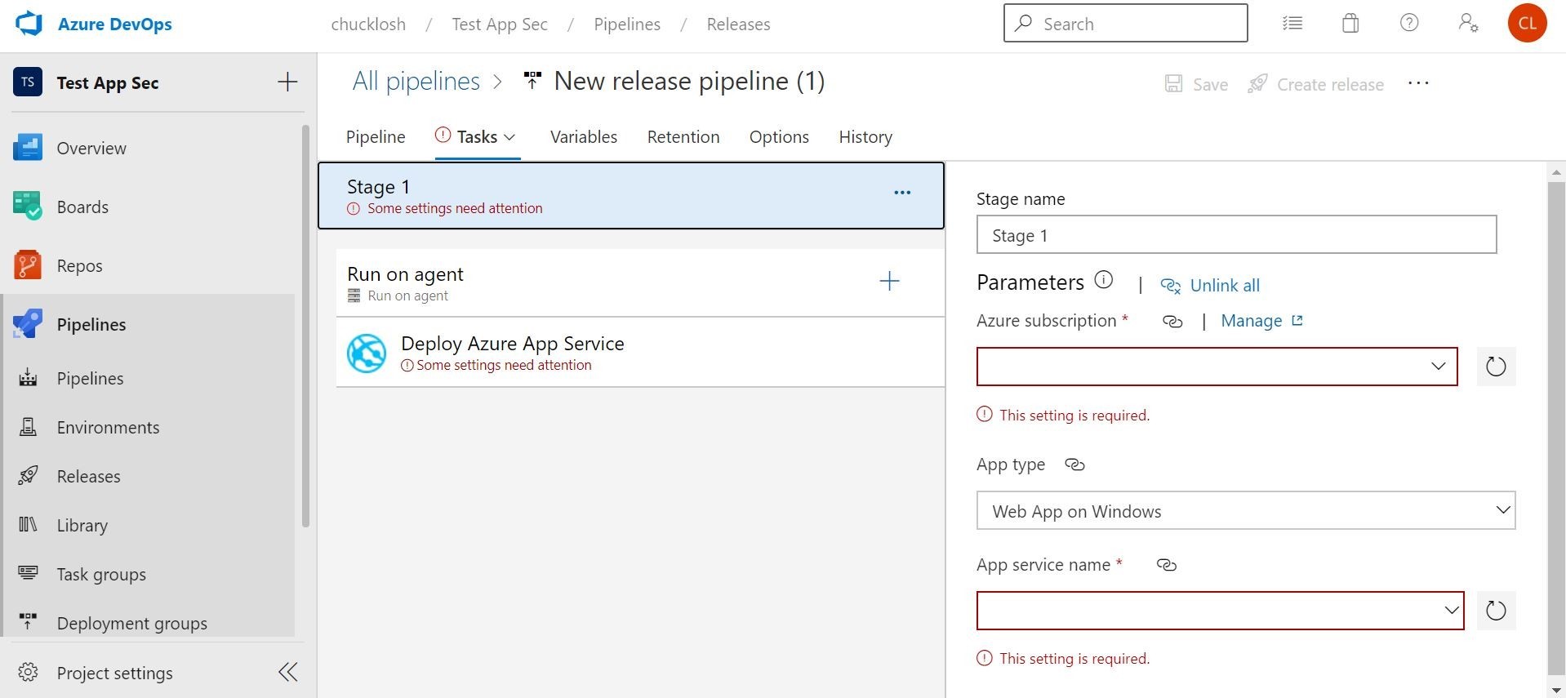Viewport: 1566px width, 698px height.
Task: Refresh the App service name list
Action: (1496, 611)
